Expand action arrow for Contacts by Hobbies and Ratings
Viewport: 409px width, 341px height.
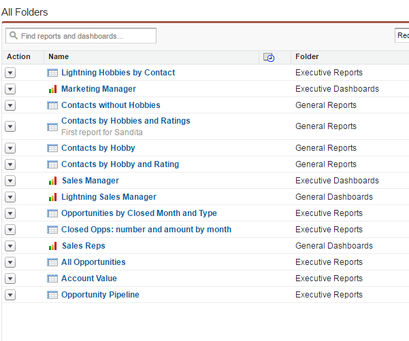click(x=10, y=126)
